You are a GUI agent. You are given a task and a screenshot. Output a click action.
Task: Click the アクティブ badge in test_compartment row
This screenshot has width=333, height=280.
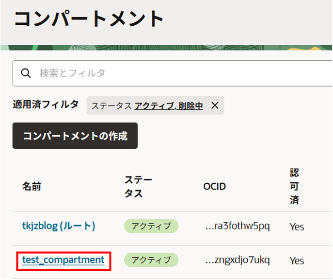point(151,260)
